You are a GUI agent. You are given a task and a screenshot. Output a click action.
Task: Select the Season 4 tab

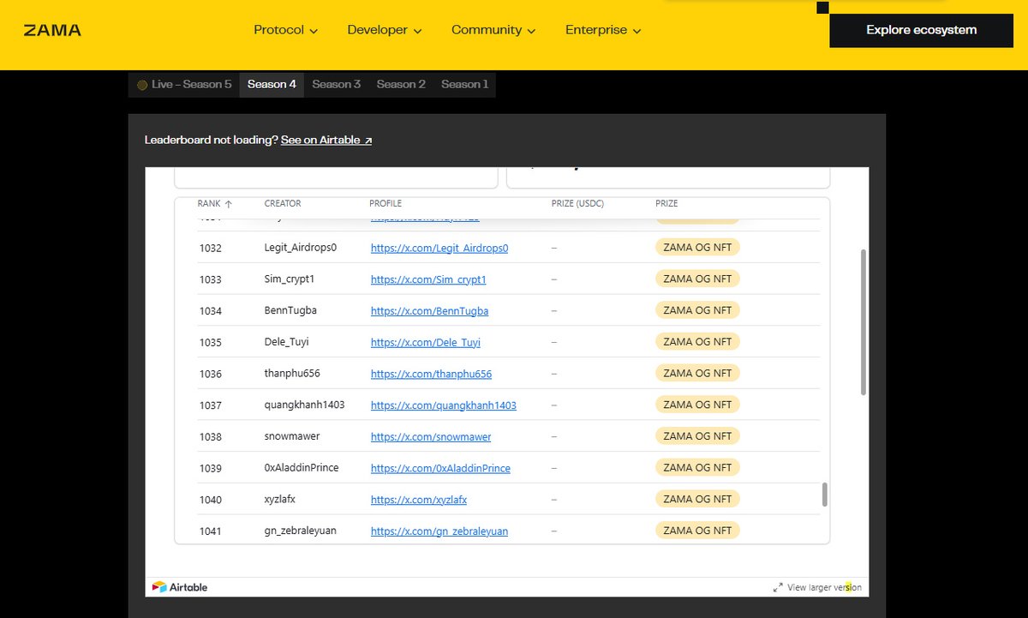(272, 85)
